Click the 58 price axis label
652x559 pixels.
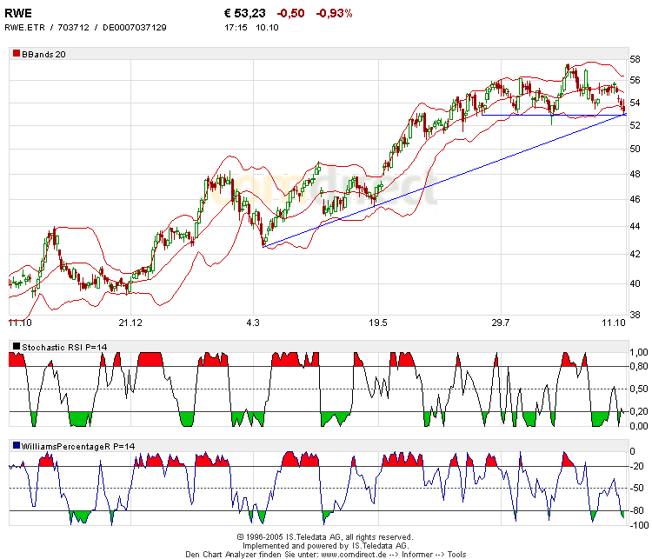635,60
